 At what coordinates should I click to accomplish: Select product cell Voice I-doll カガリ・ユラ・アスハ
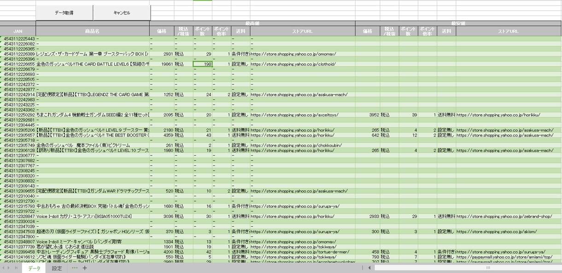[x=93, y=216]
